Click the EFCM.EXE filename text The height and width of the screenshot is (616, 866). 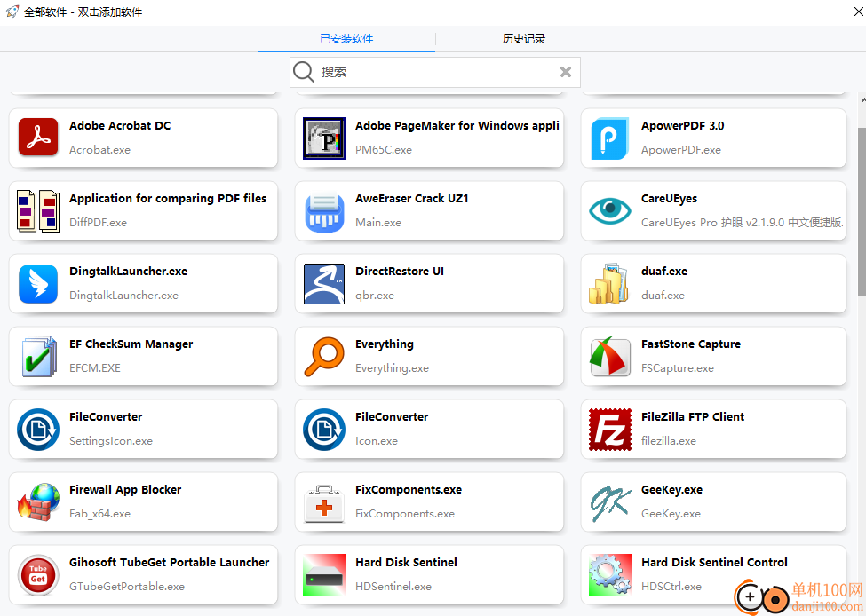click(x=95, y=368)
